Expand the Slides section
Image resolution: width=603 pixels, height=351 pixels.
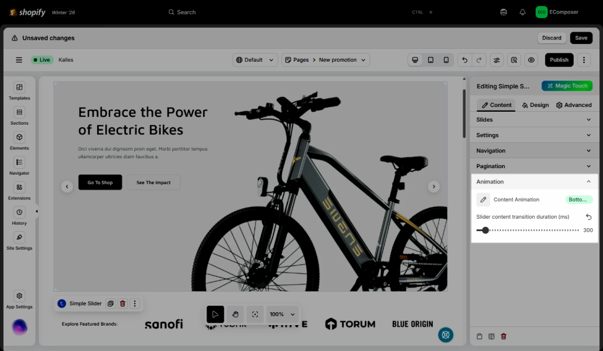[534, 120]
